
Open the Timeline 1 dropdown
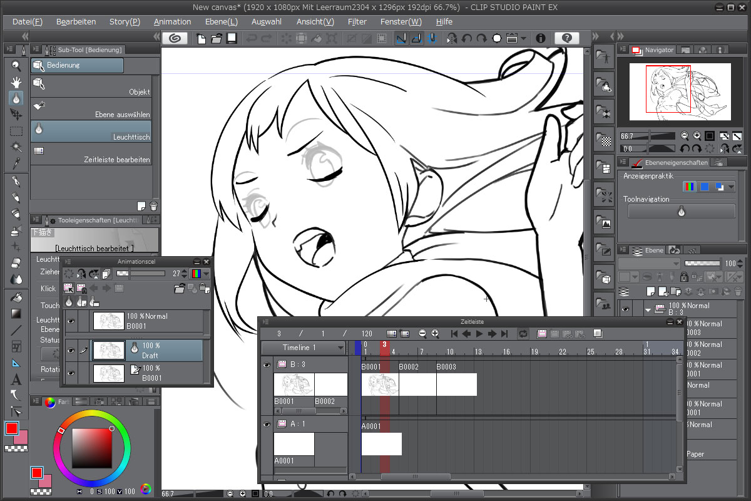(304, 348)
